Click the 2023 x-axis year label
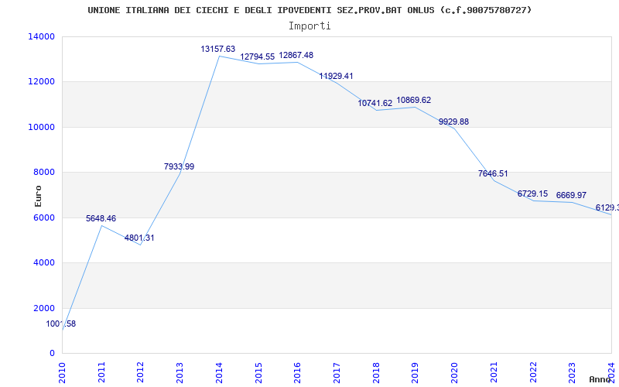619x387 pixels. [572, 372]
